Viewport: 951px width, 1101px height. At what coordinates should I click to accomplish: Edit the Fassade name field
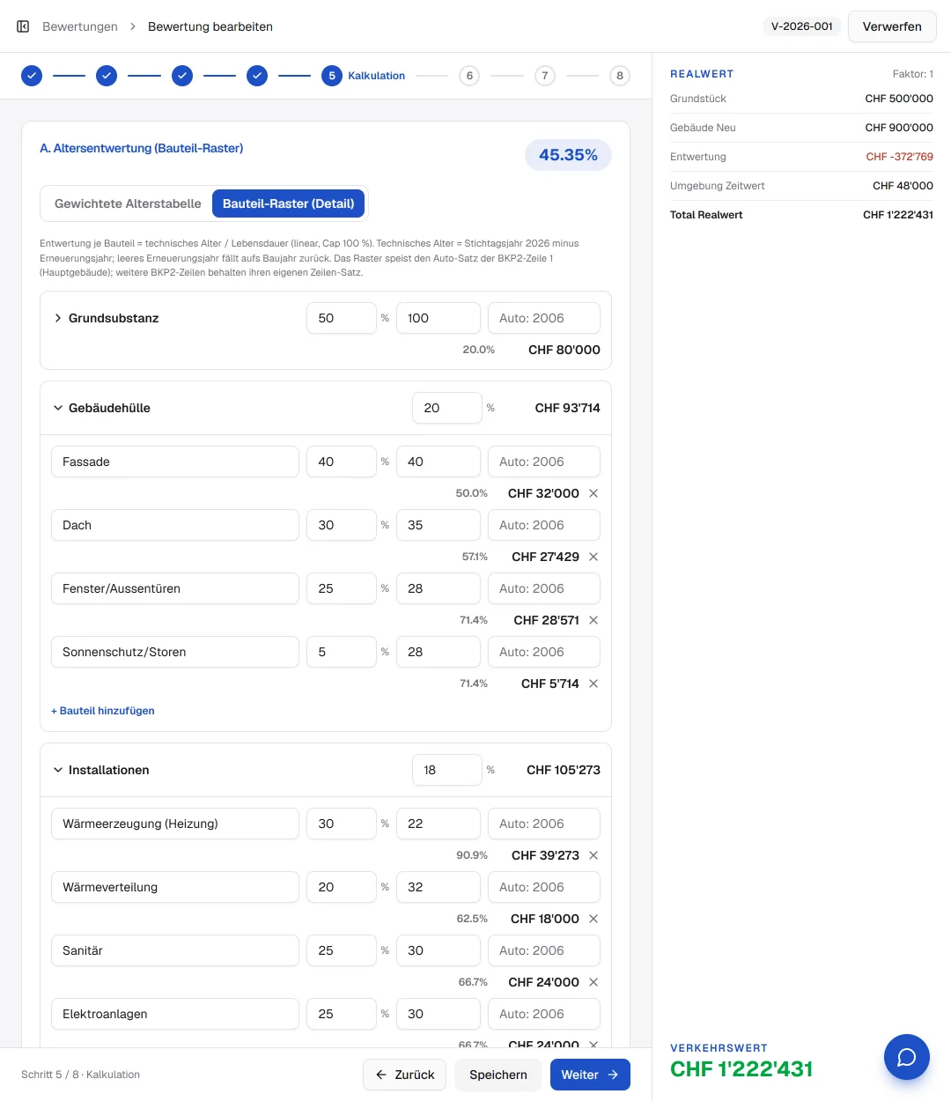(175, 462)
